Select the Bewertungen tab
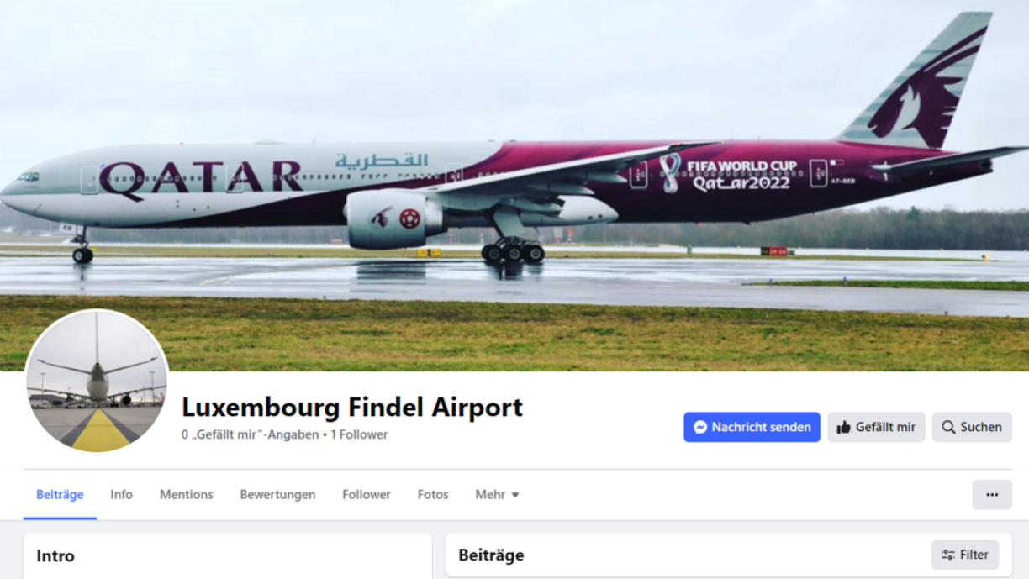 [277, 495]
